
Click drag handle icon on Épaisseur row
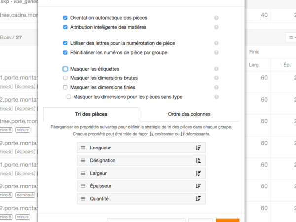(x=83, y=186)
